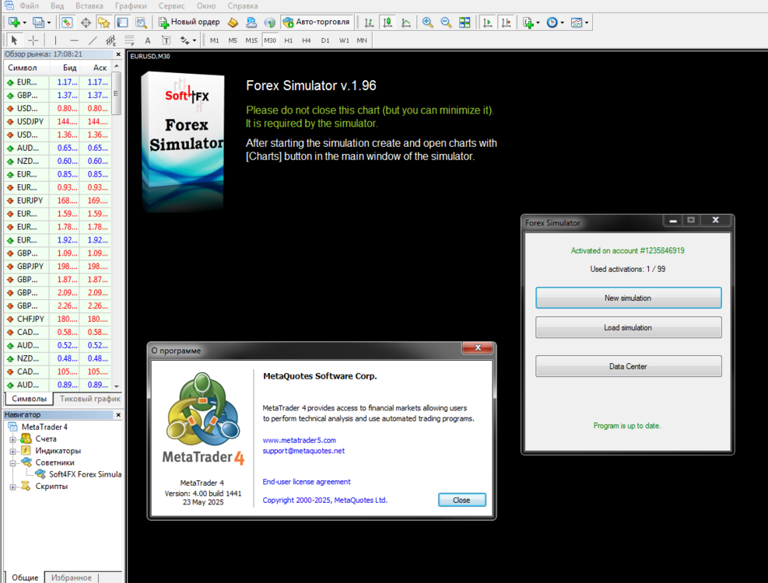Expand the Индикаторы tree node
This screenshot has height=583, width=768.
pyautogui.click(x=13, y=451)
